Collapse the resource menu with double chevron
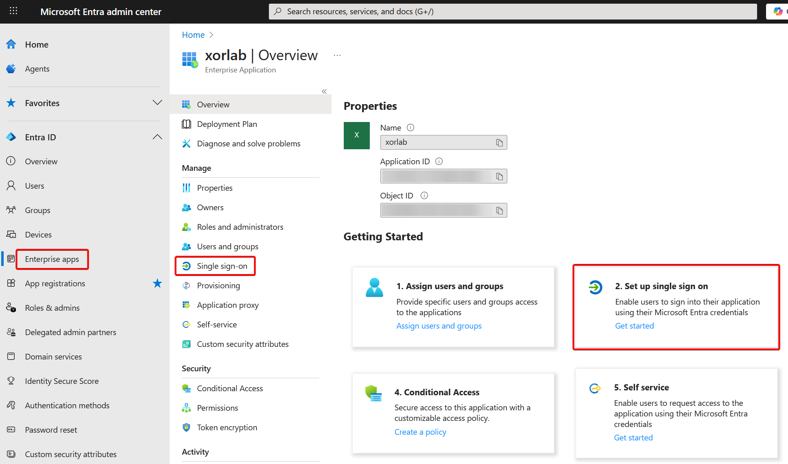The width and height of the screenshot is (788, 464). [324, 91]
